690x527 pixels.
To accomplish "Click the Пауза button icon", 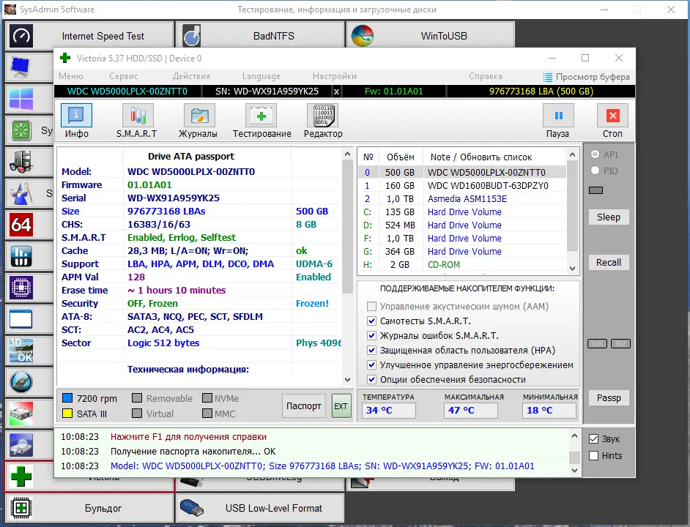I will coord(558,116).
